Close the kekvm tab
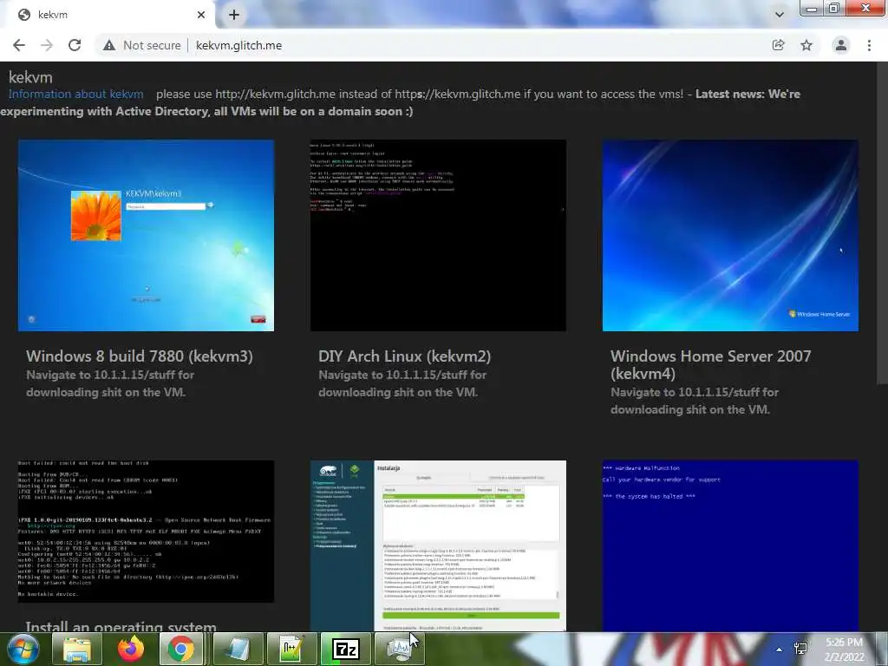Viewport: 888px width, 666px height. click(x=201, y=15)
